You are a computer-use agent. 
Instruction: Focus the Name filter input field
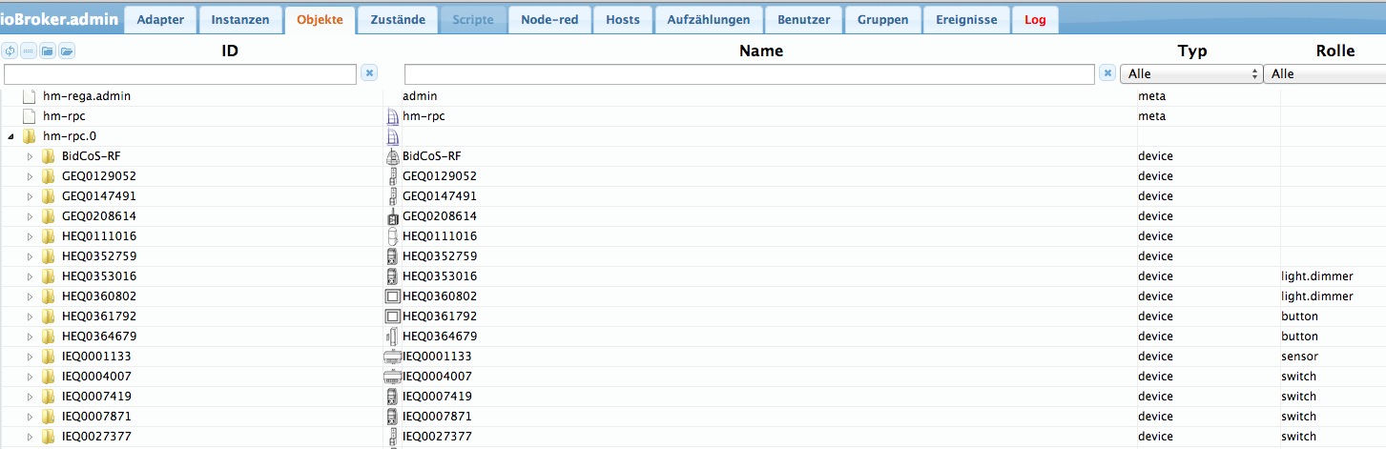coord(750,73)
